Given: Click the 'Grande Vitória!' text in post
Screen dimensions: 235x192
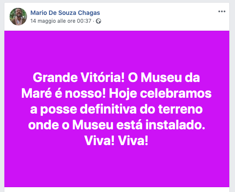Looking at the screenshot, I should click(x=79, y=78).
